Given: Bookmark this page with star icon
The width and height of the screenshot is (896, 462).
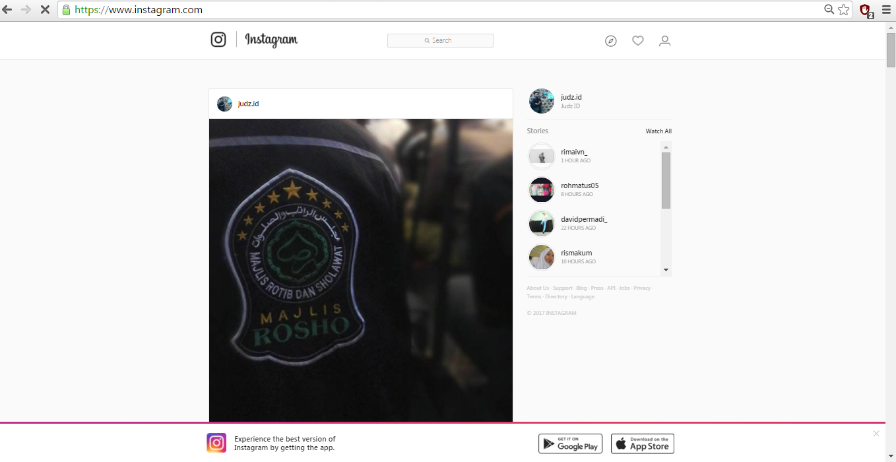Looking at the screenshot, I should (x=844, y=10).
